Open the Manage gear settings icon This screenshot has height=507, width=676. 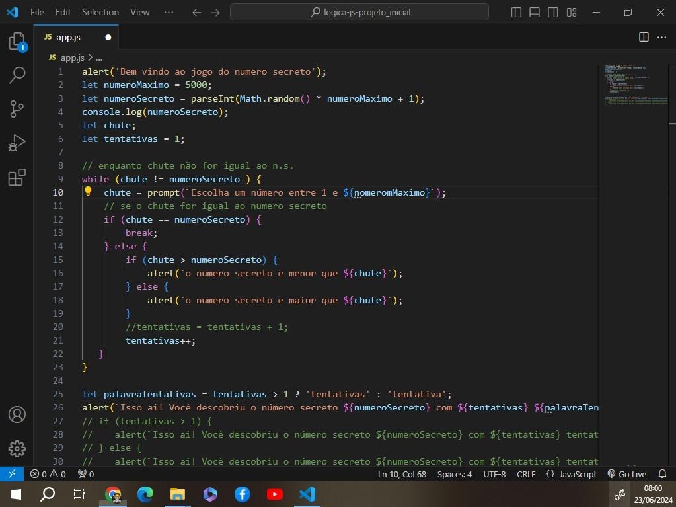coord(17,448)
